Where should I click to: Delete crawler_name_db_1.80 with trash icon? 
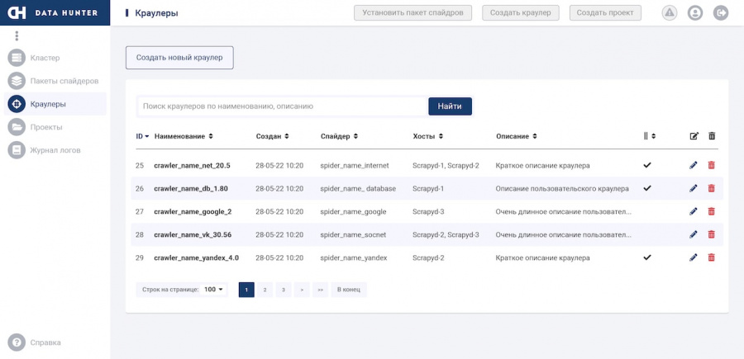(x=711, y=188)
